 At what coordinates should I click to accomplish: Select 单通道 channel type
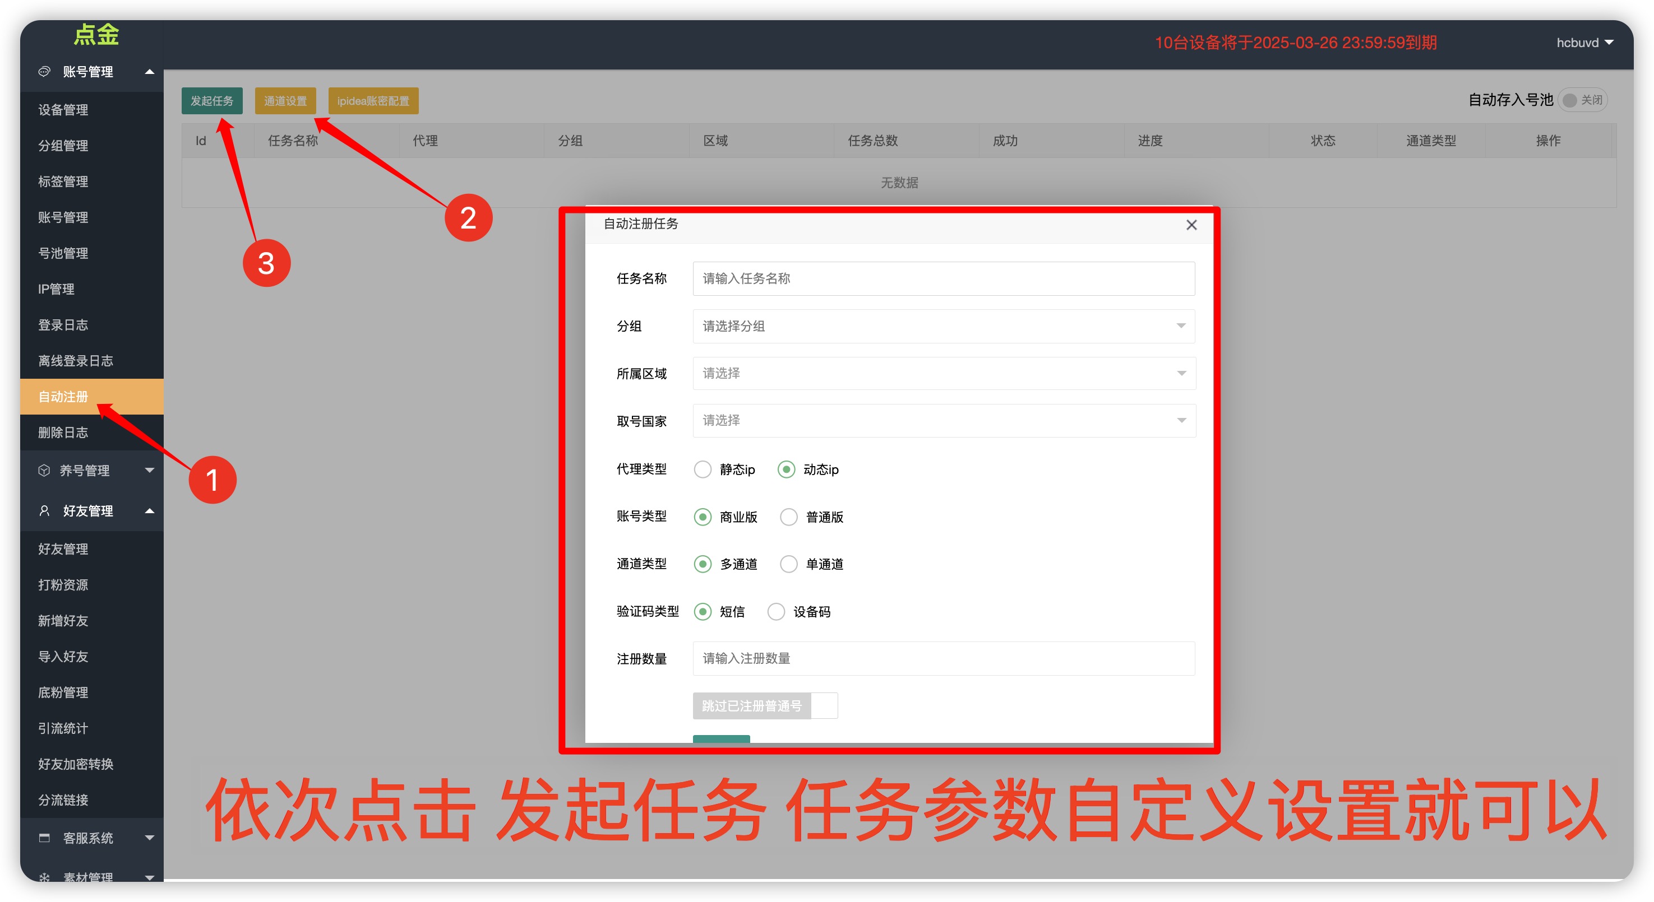pos(788,564)
